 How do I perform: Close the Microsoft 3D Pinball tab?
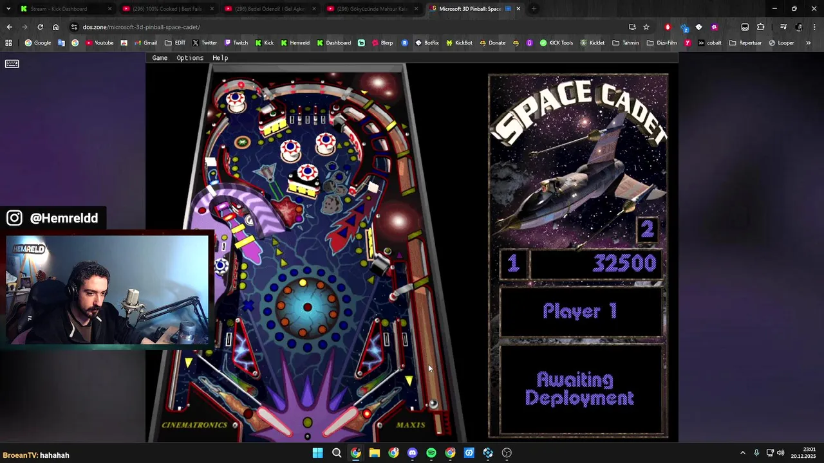point(518,9)
